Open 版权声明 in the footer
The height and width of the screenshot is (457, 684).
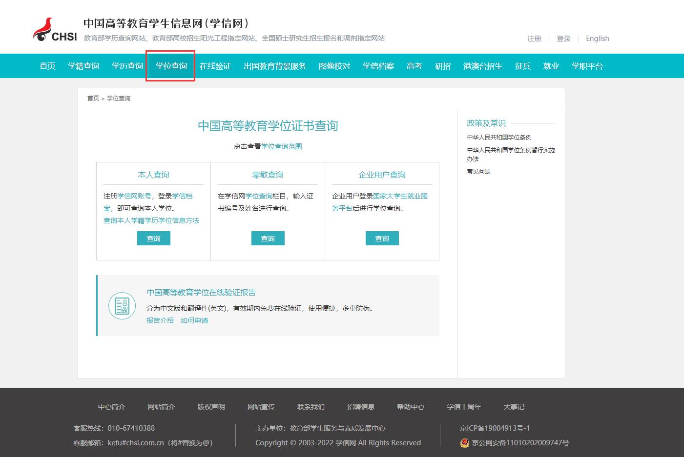(211, 407)
